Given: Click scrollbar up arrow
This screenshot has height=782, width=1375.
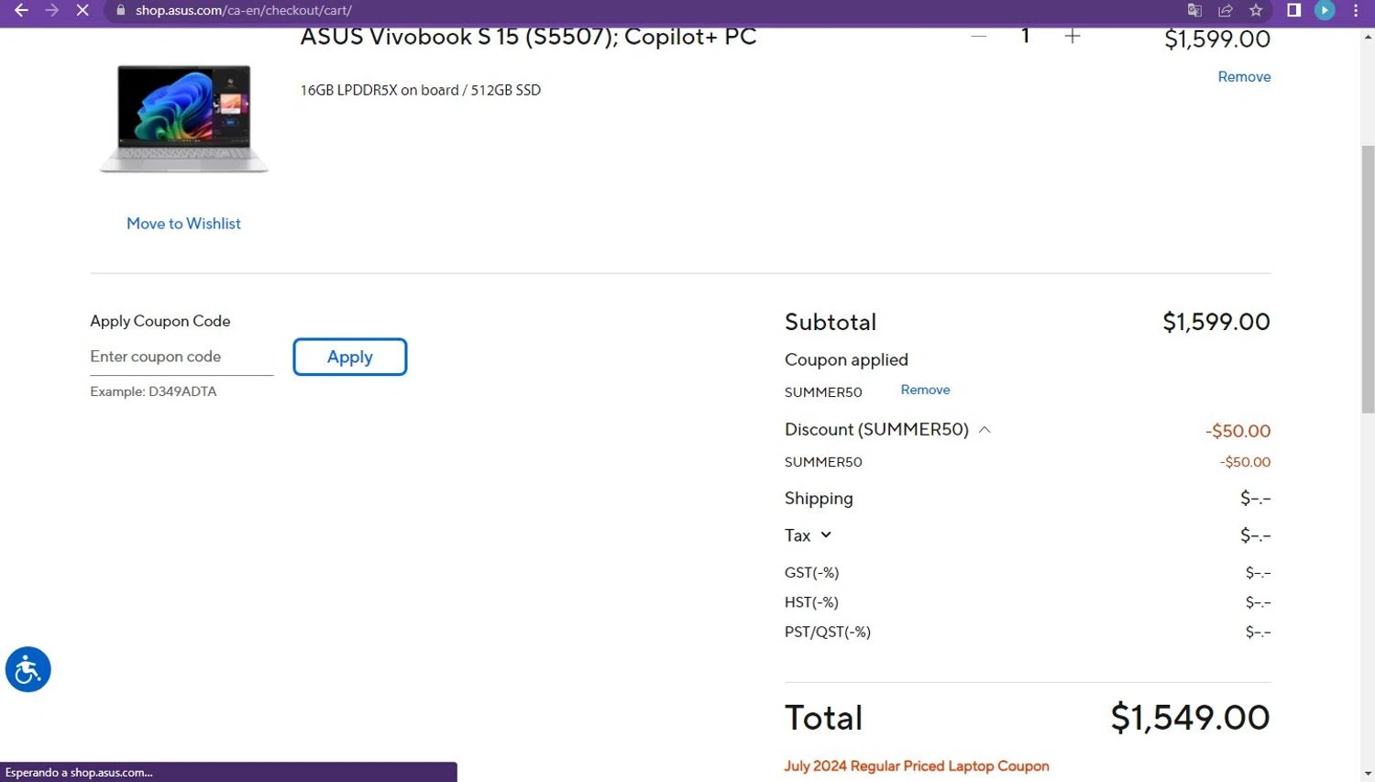Looking at the screenshot, I should [x=1368, y=37].
